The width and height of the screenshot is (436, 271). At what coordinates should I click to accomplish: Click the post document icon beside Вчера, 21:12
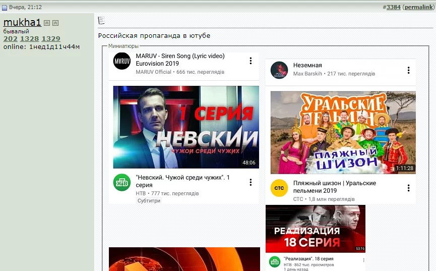pyautogui.click(x=5, y=8)
